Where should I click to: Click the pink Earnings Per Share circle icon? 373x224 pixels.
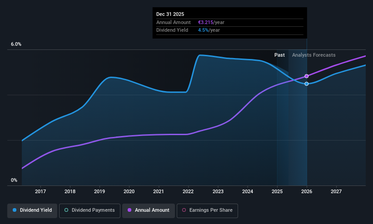click(x=184, y=210)
